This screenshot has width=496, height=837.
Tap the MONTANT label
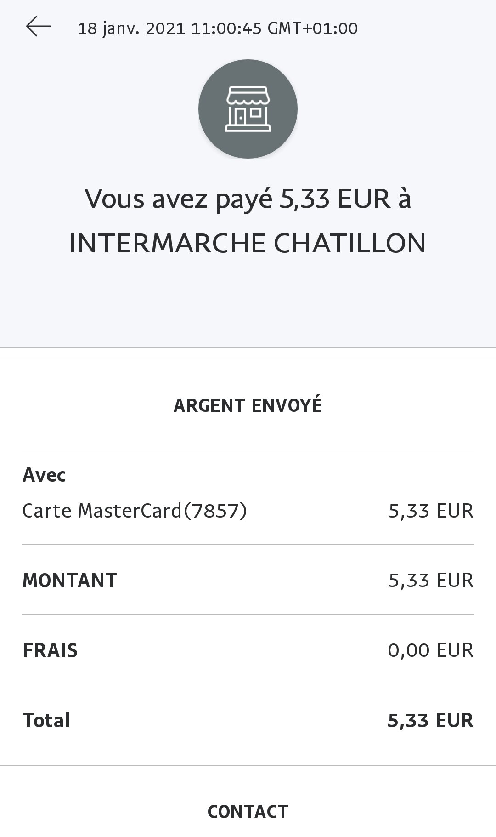[70, 581]
